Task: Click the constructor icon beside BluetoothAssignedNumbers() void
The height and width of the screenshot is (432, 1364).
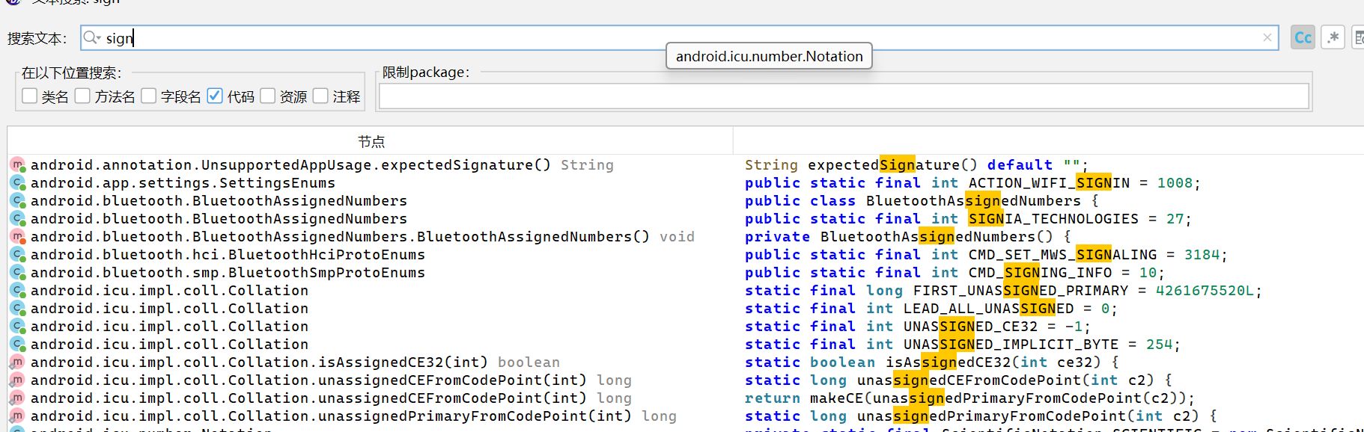Action: (17, 237)
